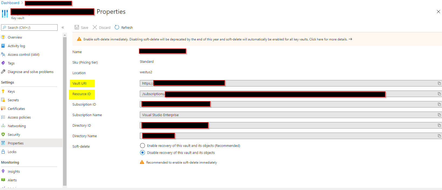
Task: Enable recovery of this vault option
Action: coord(142,146)
